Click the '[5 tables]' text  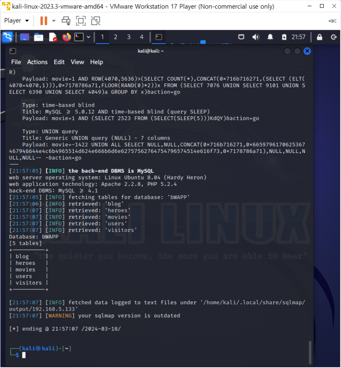[25, 243]
